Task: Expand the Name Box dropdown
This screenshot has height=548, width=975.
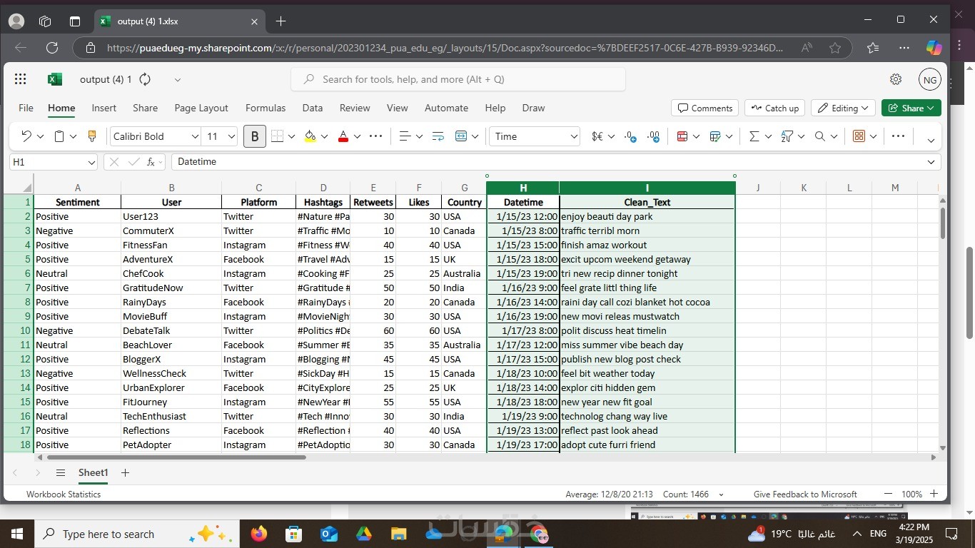Action: pos(91,162)
